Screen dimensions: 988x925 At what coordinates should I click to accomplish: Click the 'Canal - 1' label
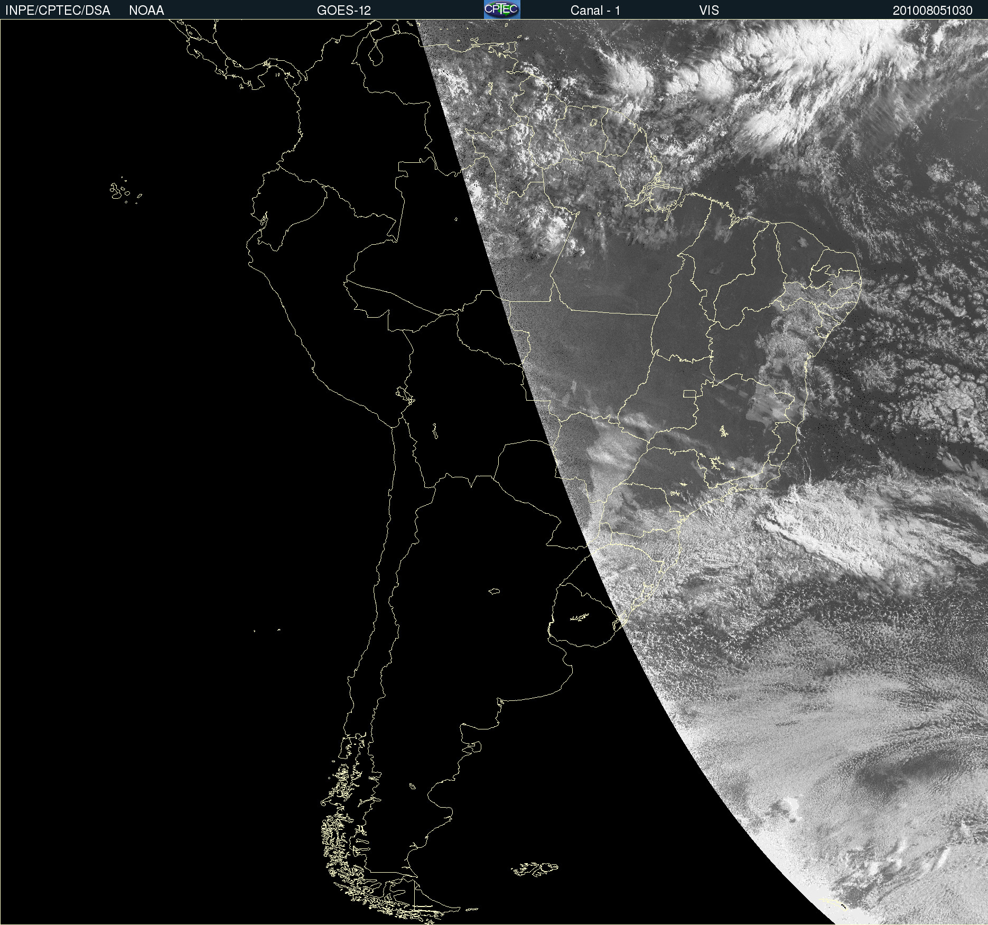[x=595, y=11]
